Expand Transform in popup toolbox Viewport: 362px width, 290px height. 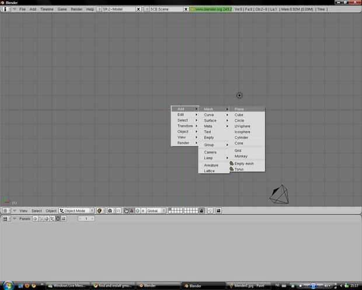click(185, 126)
